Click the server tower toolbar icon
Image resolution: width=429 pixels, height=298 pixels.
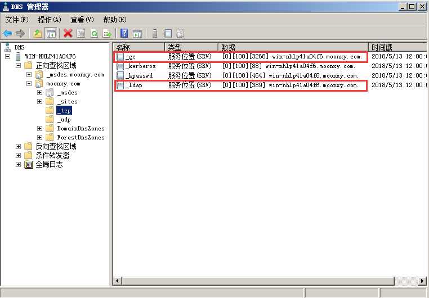pos(155,33)
